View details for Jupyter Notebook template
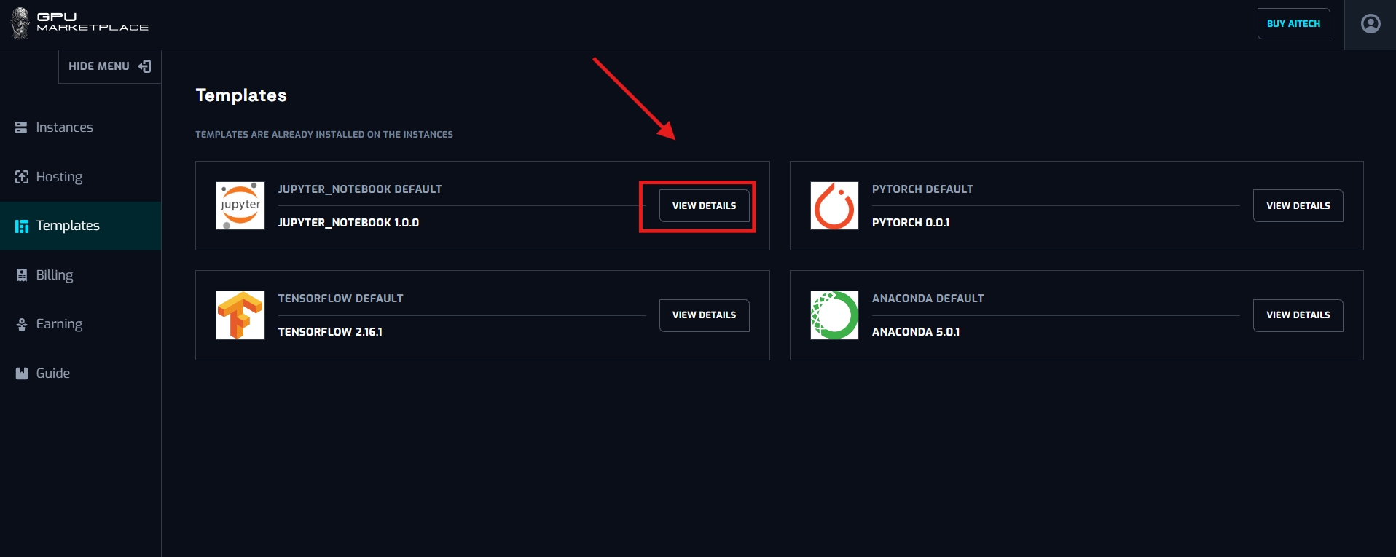Image resolution: width=1396 pixels, height=557 pixels. (x=704, y=206)
